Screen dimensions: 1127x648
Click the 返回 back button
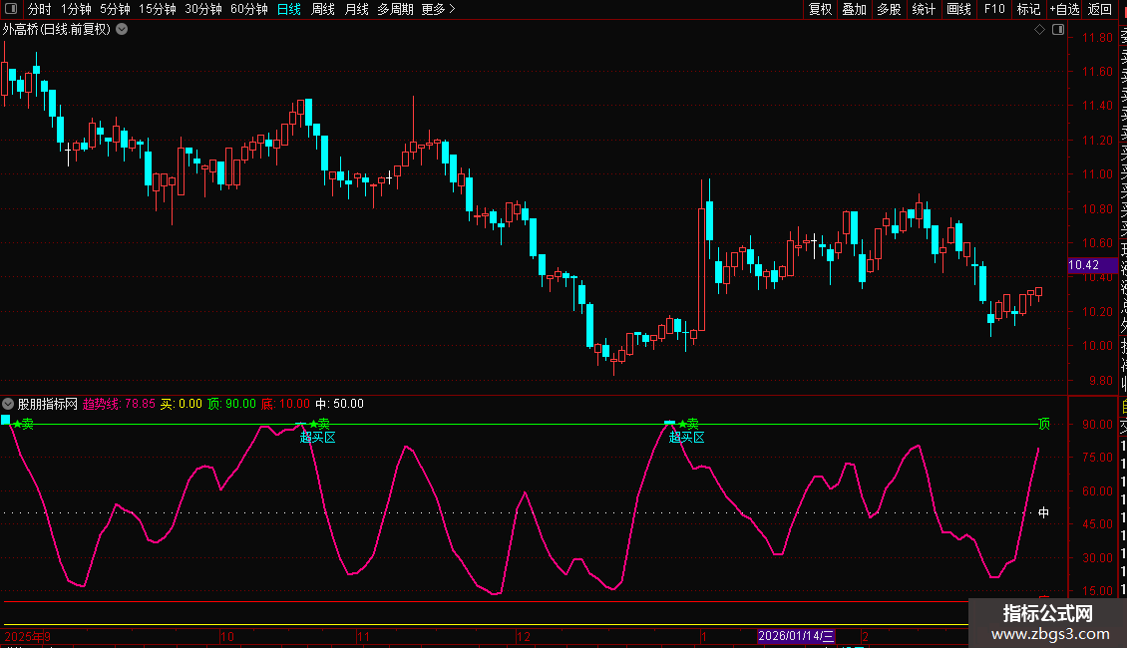pyautogui.click(x=1100, y=9)
